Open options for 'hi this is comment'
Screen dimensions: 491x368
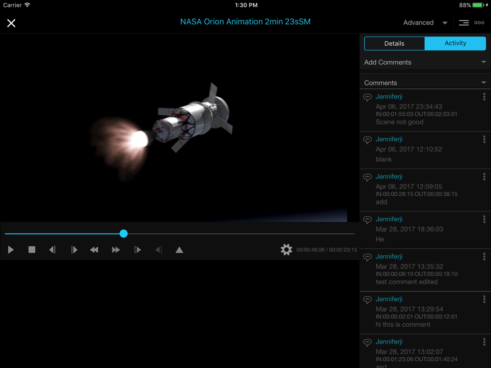pyautogui.click(x=484, y=299)
